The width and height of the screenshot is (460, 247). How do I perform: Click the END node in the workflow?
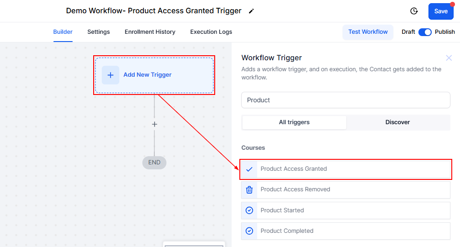[x=154, y=163]
